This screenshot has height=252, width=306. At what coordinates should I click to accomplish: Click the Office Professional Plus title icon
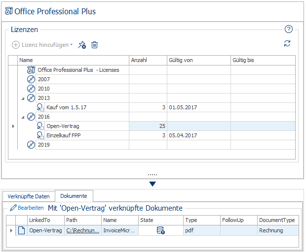click(9, 11)
